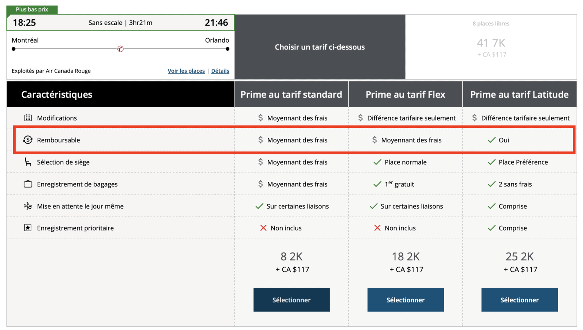Click the refund dollar icon beside Remboursable
The image size is (583, 330).
(28, 140)
